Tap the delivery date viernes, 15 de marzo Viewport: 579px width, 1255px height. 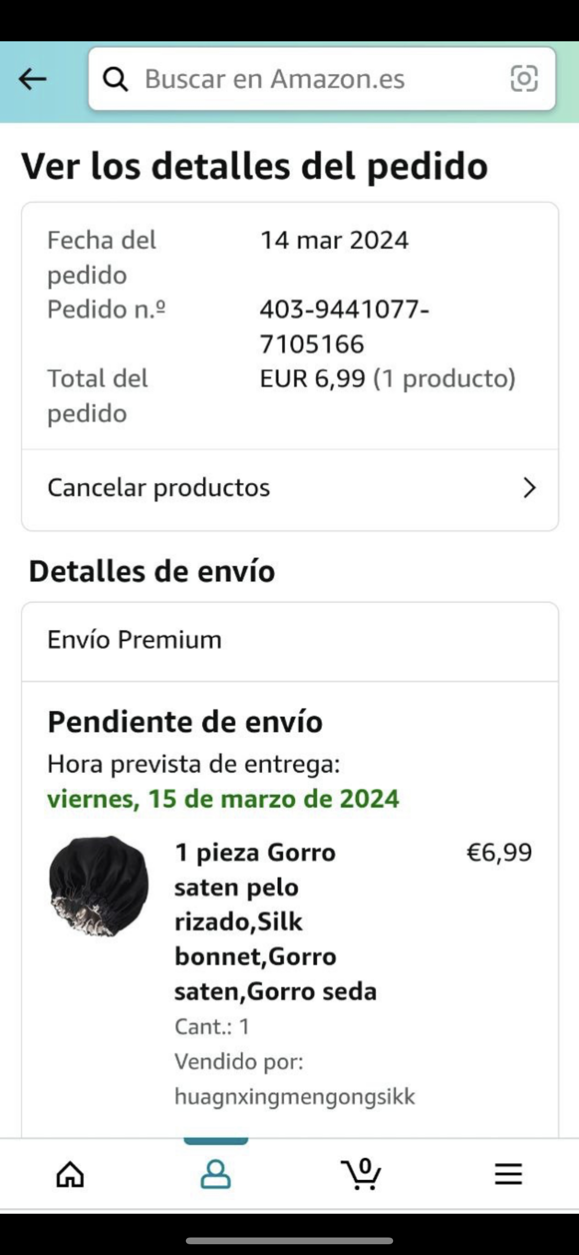point(223,799)
